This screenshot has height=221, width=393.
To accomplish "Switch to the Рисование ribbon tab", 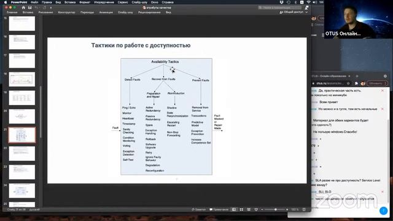I will [x=45, y=12].
